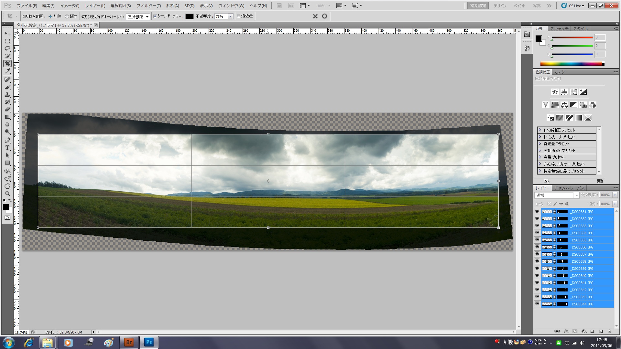Select the Hand tool
The image size is (621, 349).
[x=7, y=186]
